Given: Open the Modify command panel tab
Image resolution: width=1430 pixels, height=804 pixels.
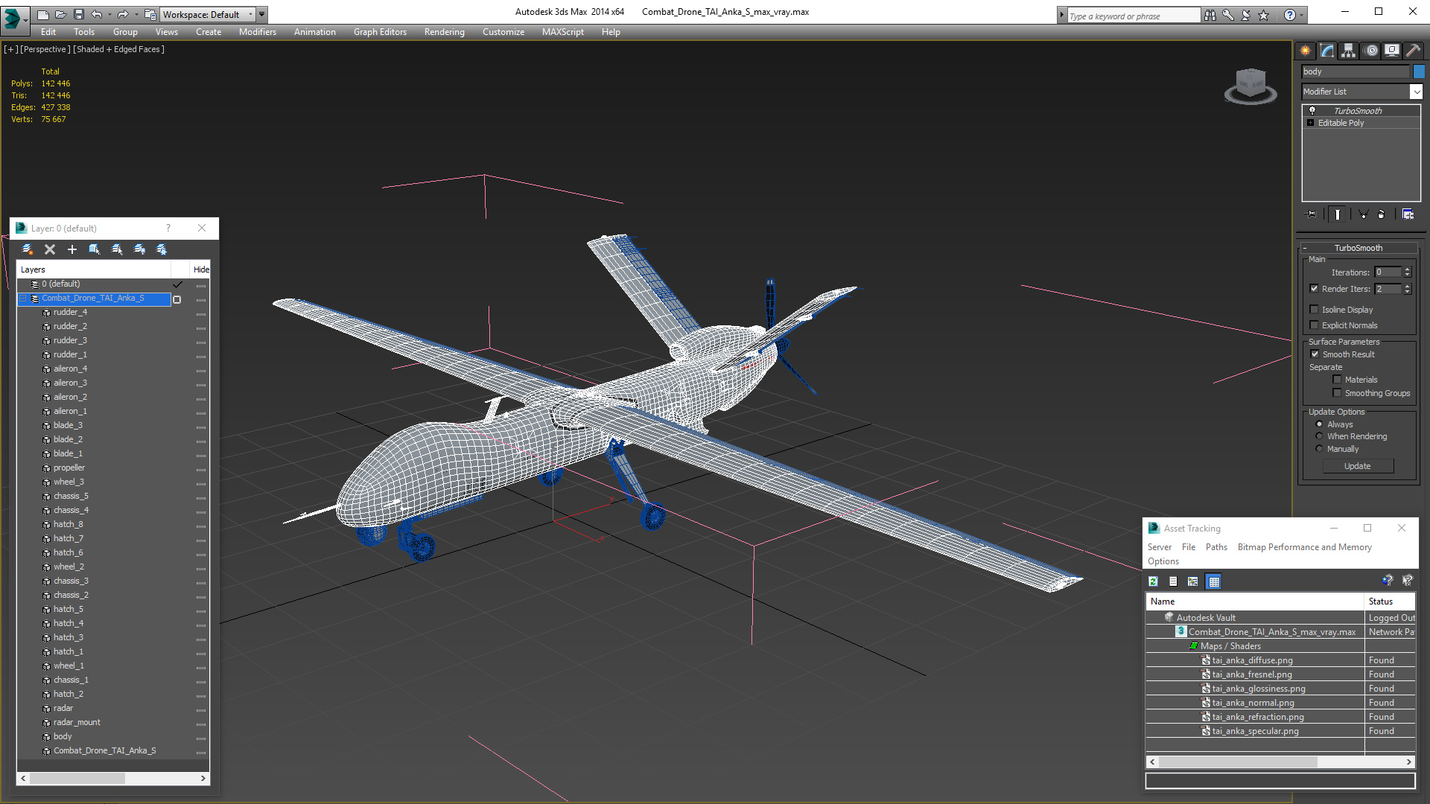Looking at the screenshot, I should [1327, 51].
